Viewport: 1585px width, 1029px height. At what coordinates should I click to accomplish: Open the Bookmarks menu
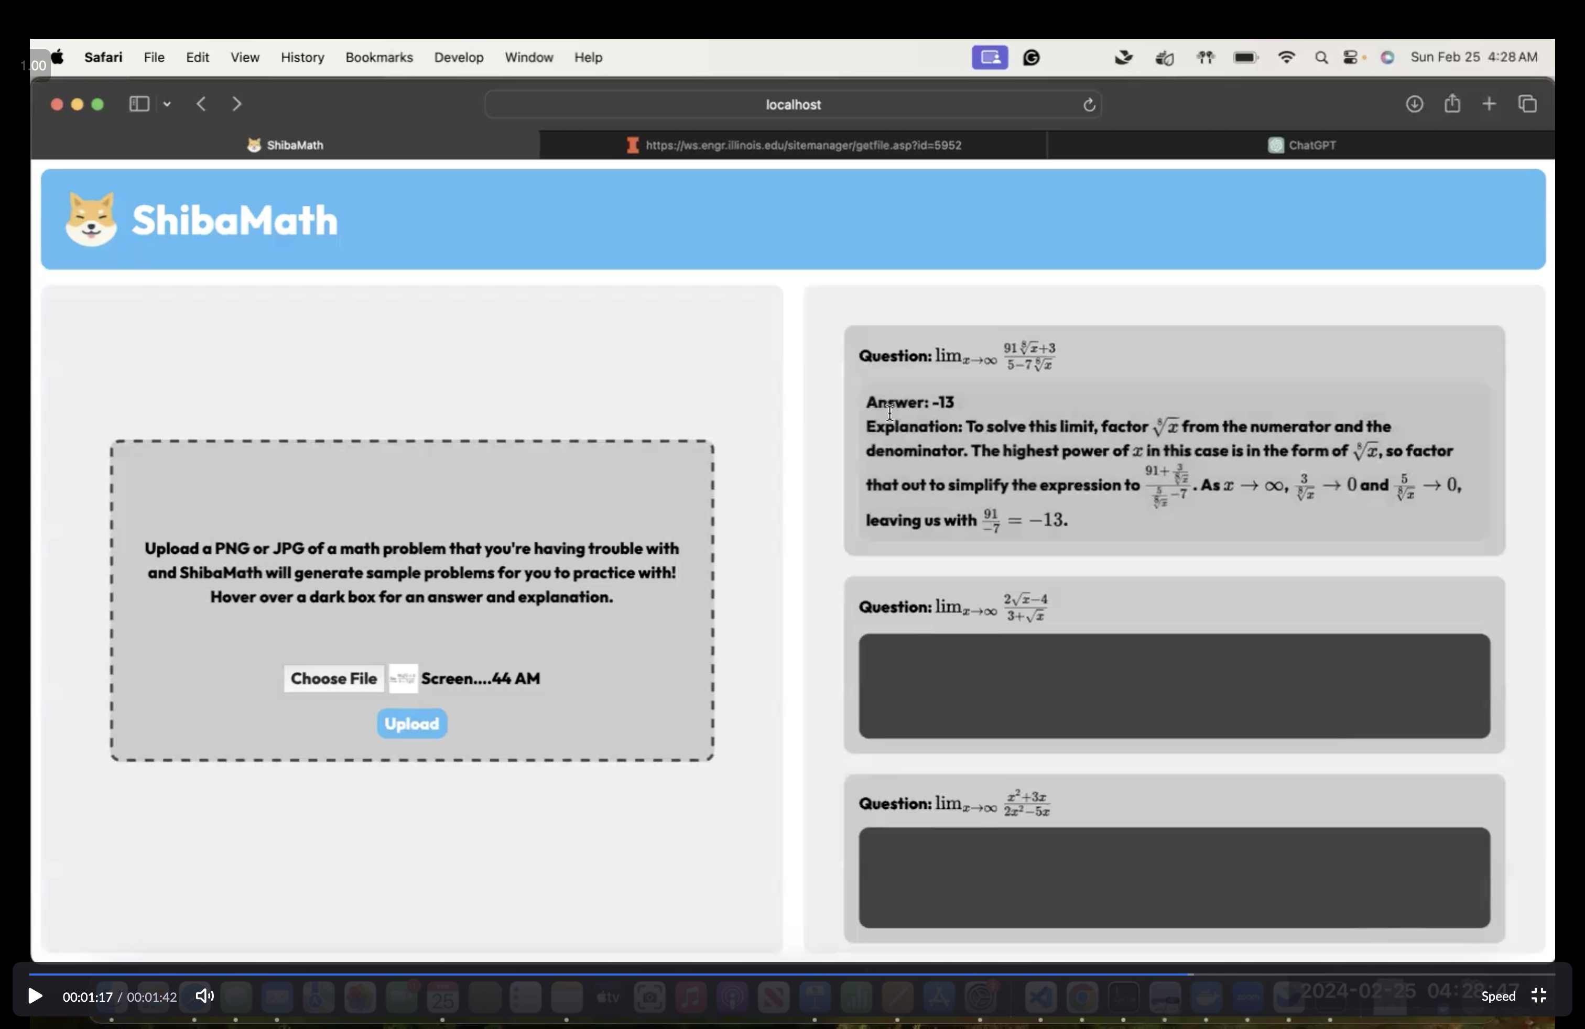click(x=379, y=57)
